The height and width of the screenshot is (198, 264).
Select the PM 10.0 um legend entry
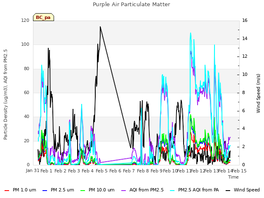pos(97,190)
